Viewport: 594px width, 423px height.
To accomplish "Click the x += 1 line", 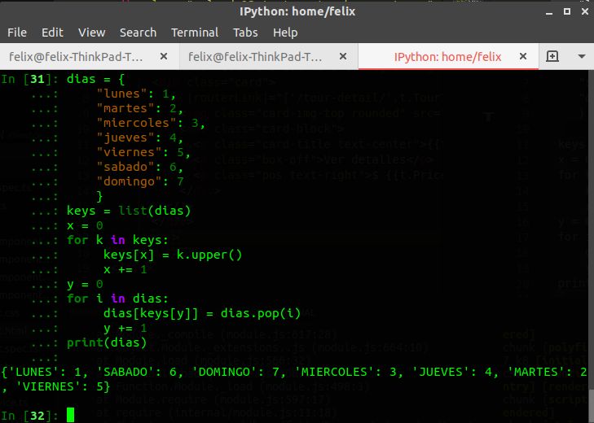I will pyautogui.click(x=125, y=269).
